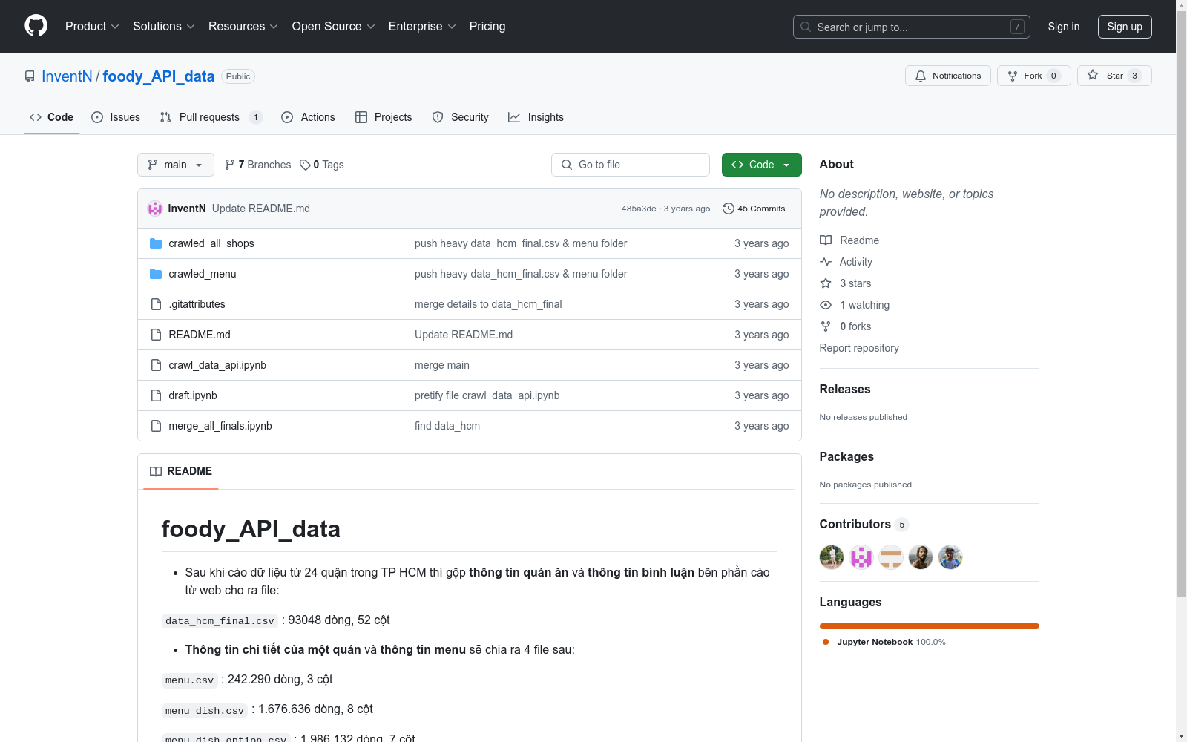The height and width of the screenshot is (742, 1187).
Task: View the 0 Tags link
Action: 322,165
